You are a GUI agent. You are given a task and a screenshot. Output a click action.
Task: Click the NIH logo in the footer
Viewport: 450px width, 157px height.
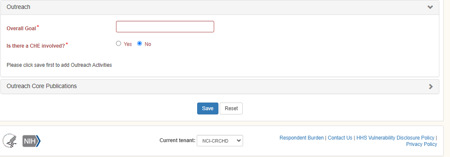(x=31, y=141)
